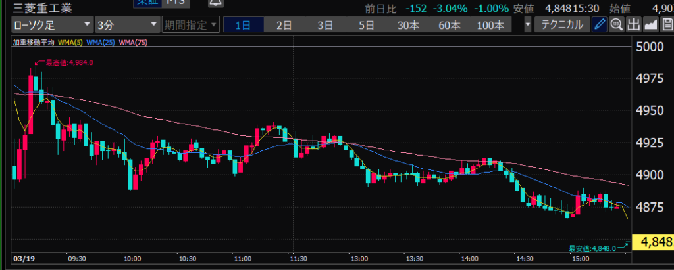
Task: Select the 5日 range tab
Action: click(366, 26)
